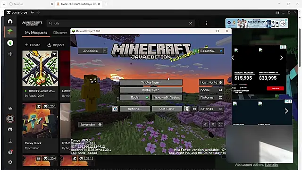Viewport: 302px width, 170px height.
Task: Click the fullscreen icon at Minecraft bottom right
Action: pyautogui.click(x=220, y=125)
